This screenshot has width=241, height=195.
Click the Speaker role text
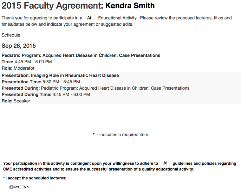(22, 101)
